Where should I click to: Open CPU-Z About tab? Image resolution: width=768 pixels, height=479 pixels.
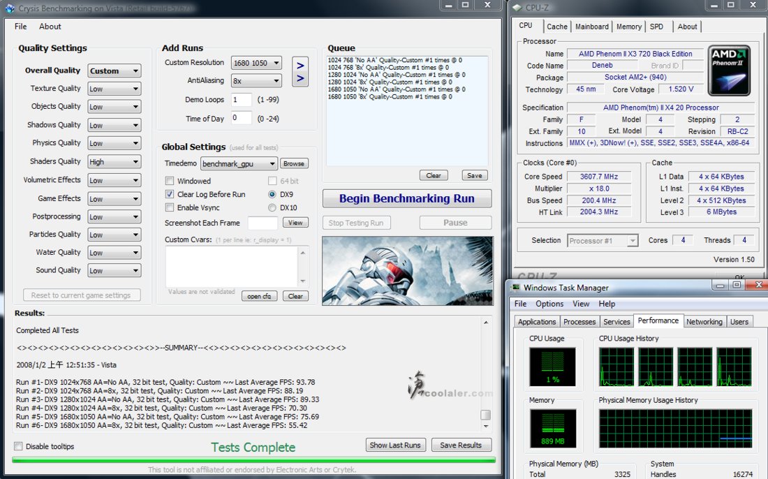point(687,27)
